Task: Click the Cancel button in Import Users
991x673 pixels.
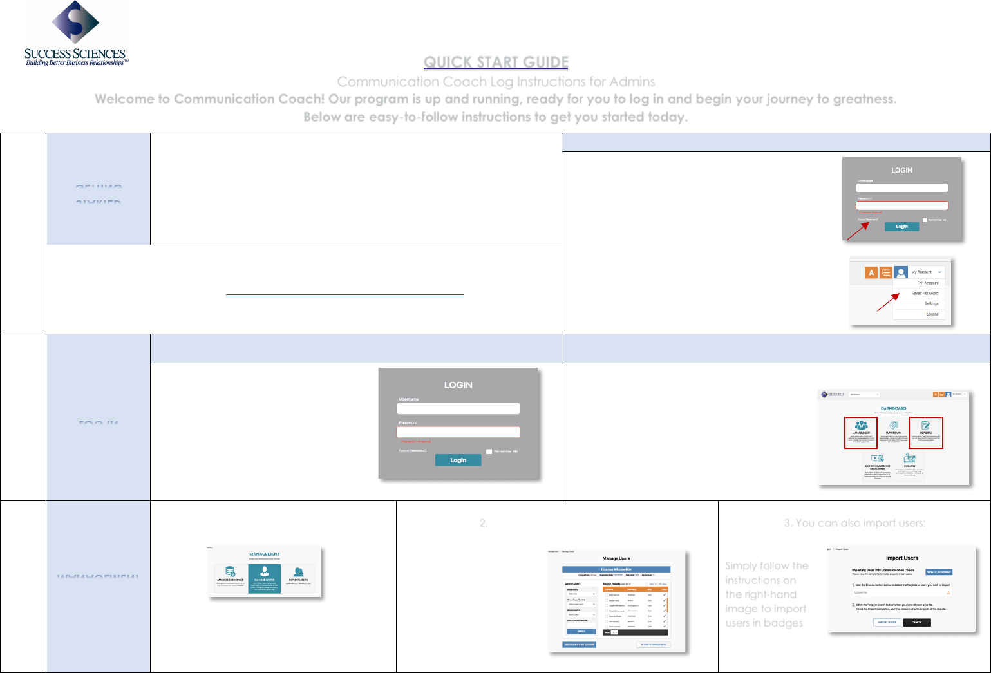Action: 917,622
